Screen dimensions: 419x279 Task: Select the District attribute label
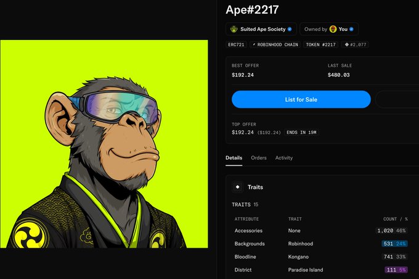243,270
